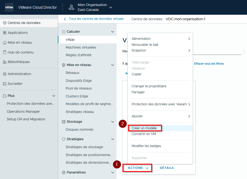Select Disques nommés item
The height and width of the screenshot is (179, 247).
point(79,130)
